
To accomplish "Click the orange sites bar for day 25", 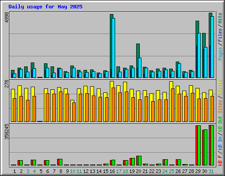I will coord(173,105).
